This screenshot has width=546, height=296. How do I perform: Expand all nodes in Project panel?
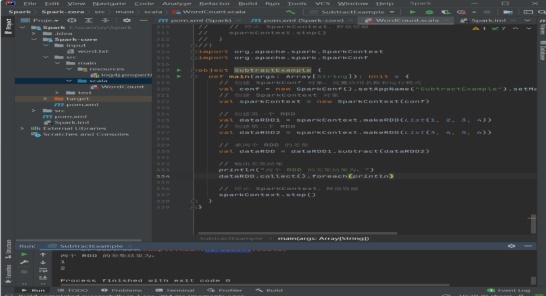pos(88,20)
